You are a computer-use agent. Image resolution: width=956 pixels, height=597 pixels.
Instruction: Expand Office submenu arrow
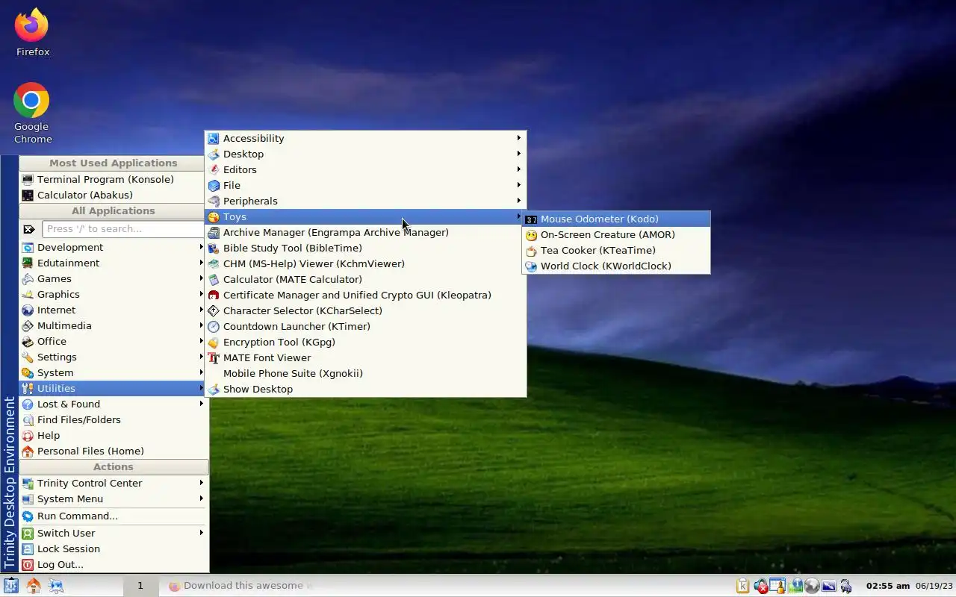201,341
